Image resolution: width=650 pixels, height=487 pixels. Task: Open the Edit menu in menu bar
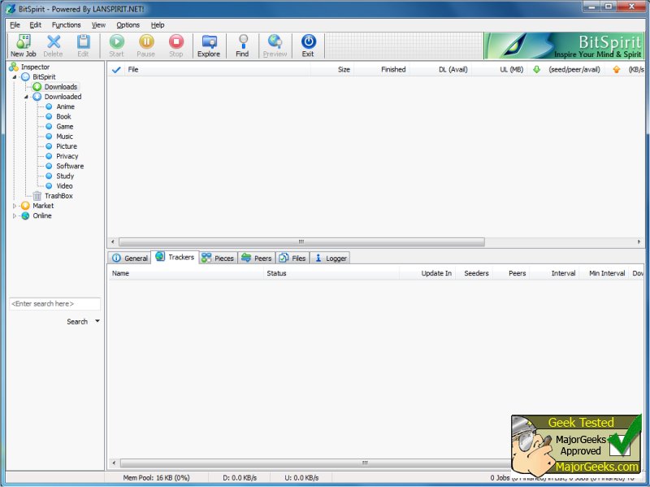35,25
